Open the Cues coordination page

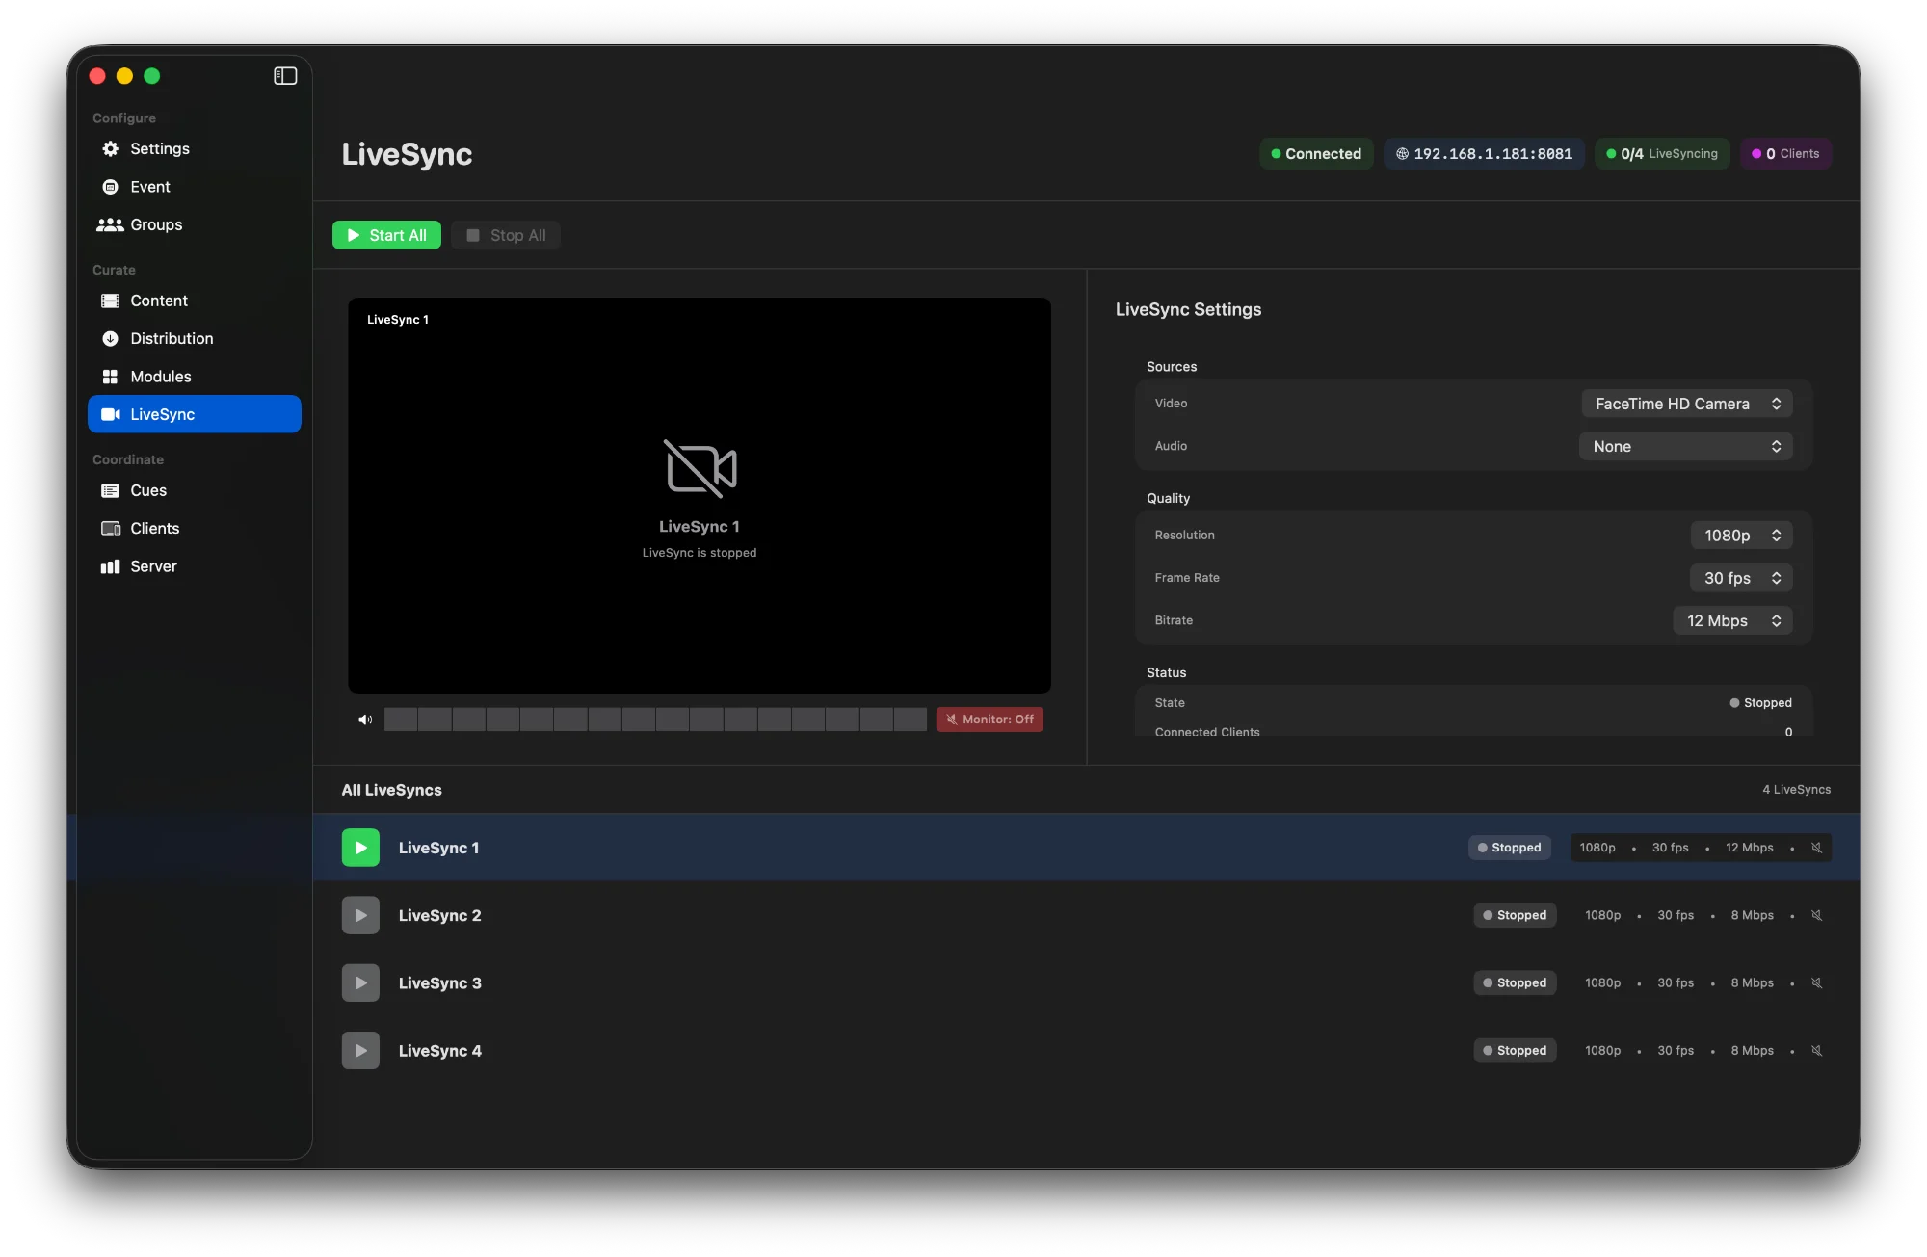pyautogui.click(x=147, y=490)
